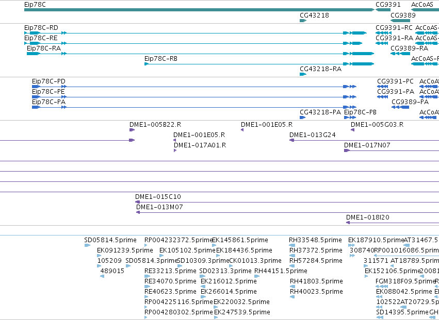Select the EK105102.5prime EST label
The height and width of the screenshot is (320, 439).
[x=187, y=250]
